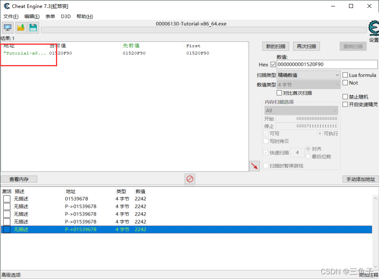Click the red arrow add-to-address-list icon
379x279 pixels.
tap(254, 166)
